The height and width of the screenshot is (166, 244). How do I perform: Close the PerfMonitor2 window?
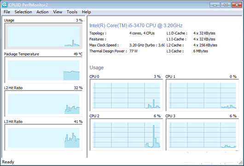(x=237, y=5)
